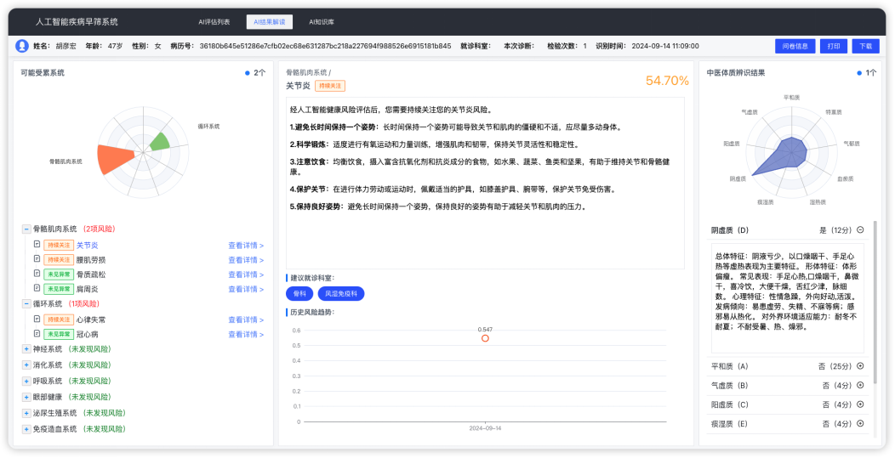Collapse the 循环系统 tree node

tap(26, 303)
